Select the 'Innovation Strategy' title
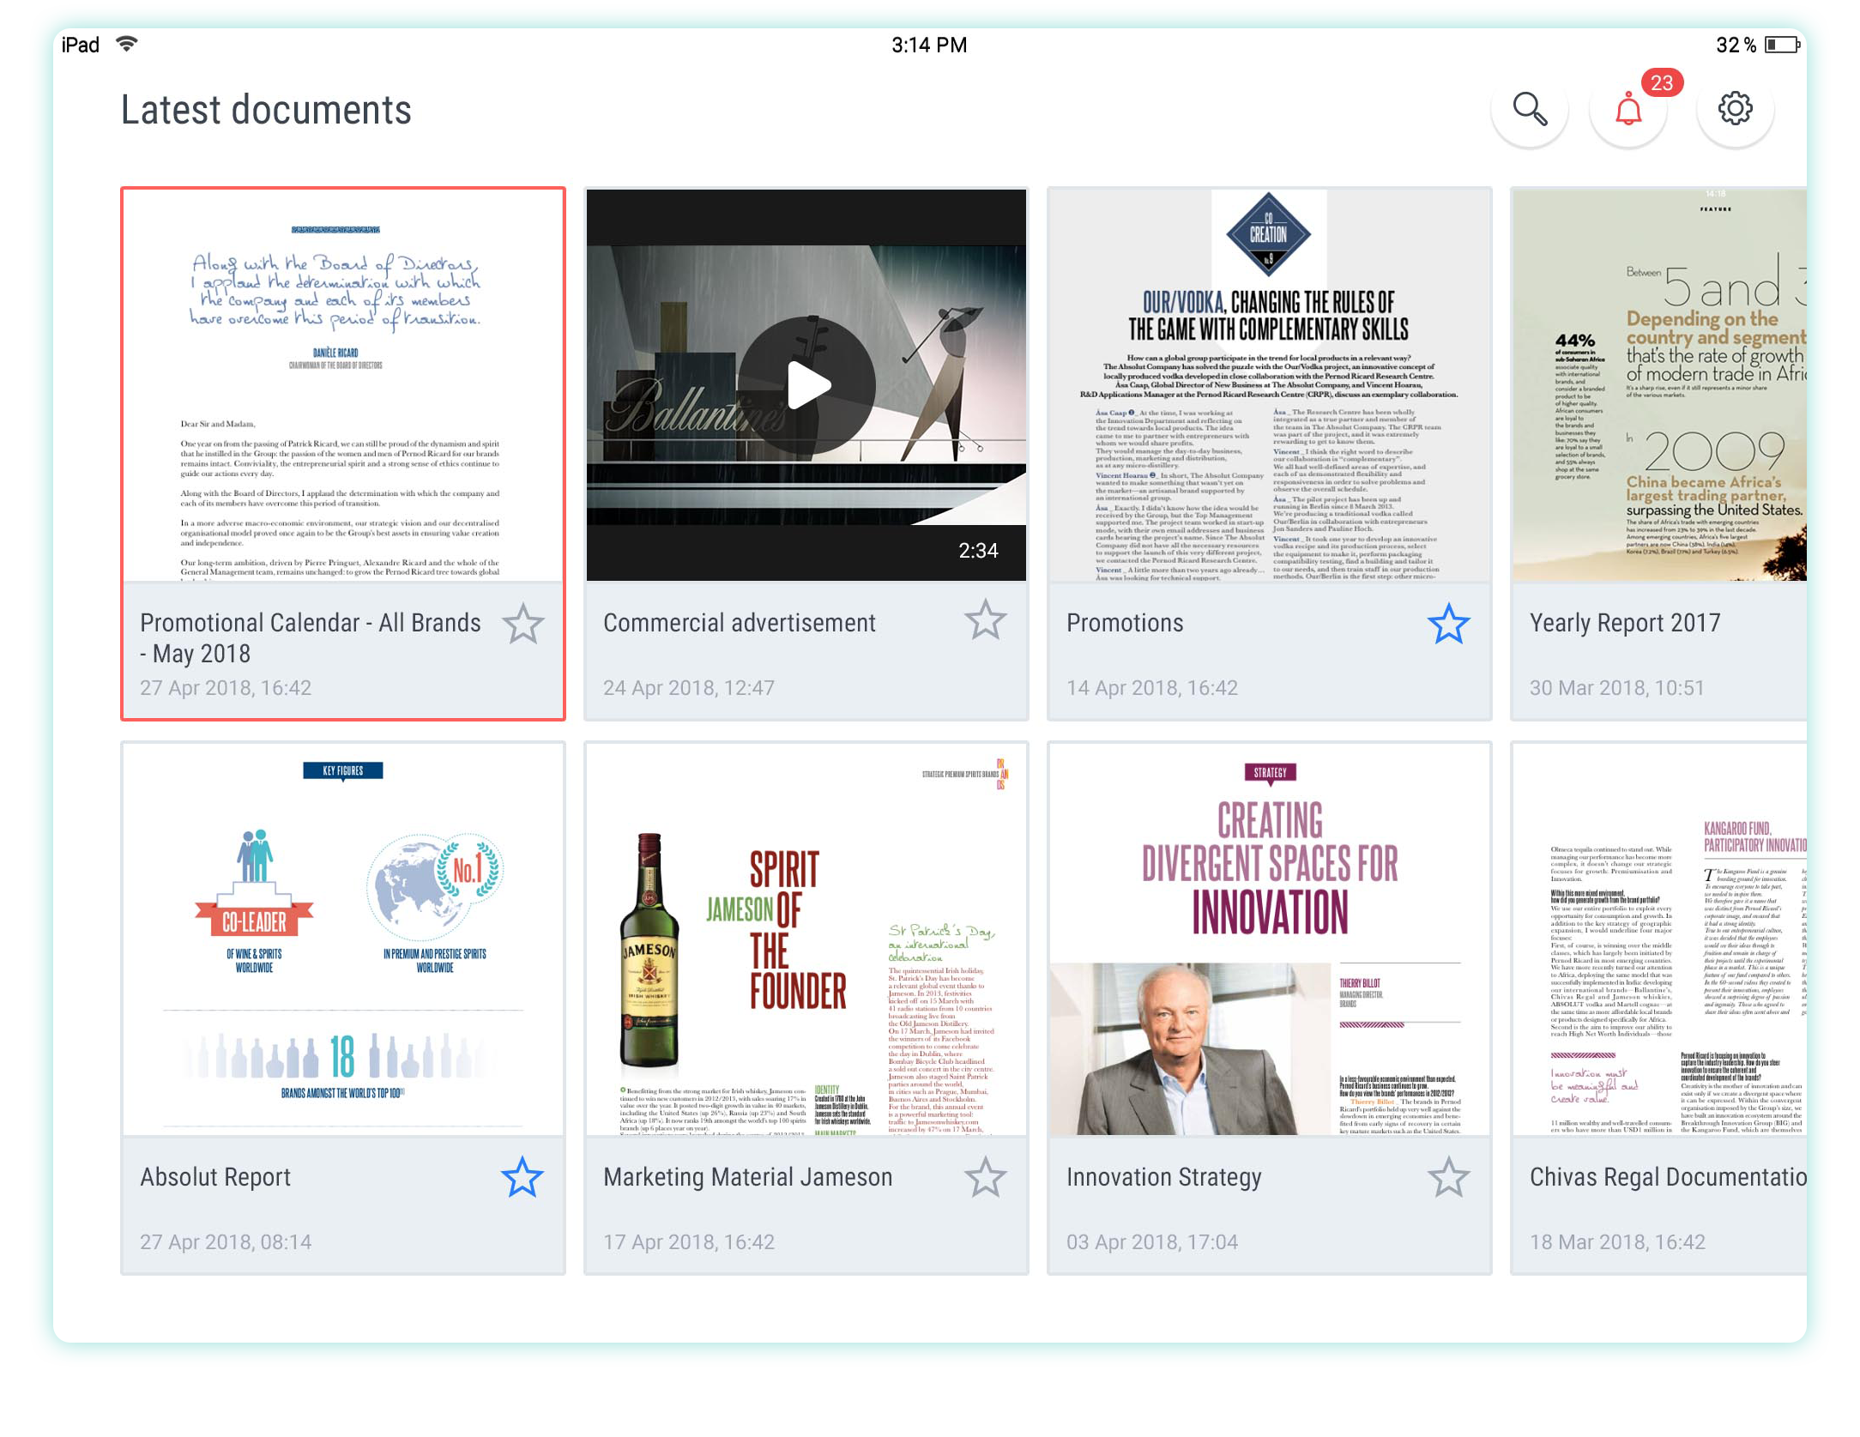Image resolution: width=1860 pixels, height=1437 pixels. pyautogui.click(x=1163, y=1177)
